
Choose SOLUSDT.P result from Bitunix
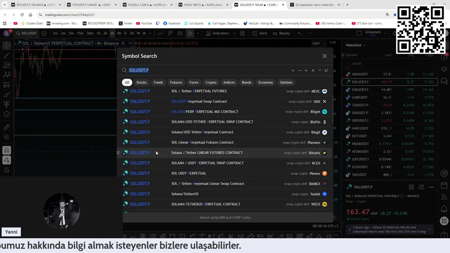(225, 153)
